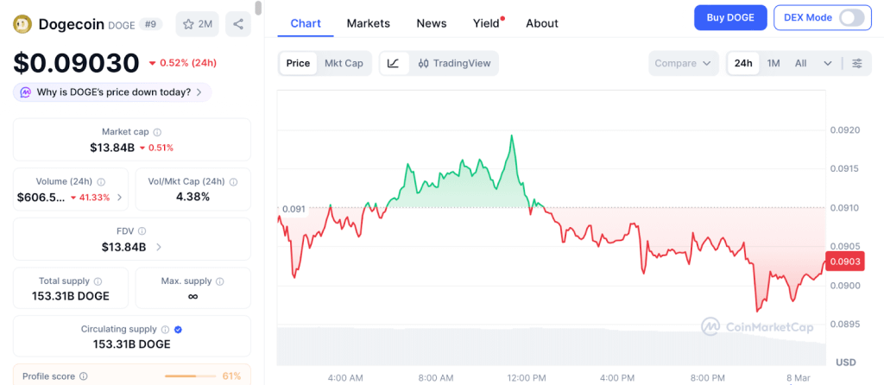Image resolution: width=884 pixels, height=385 pixels.
Task: Open chart settings sliders icon
Action: (x=856, y=63)
